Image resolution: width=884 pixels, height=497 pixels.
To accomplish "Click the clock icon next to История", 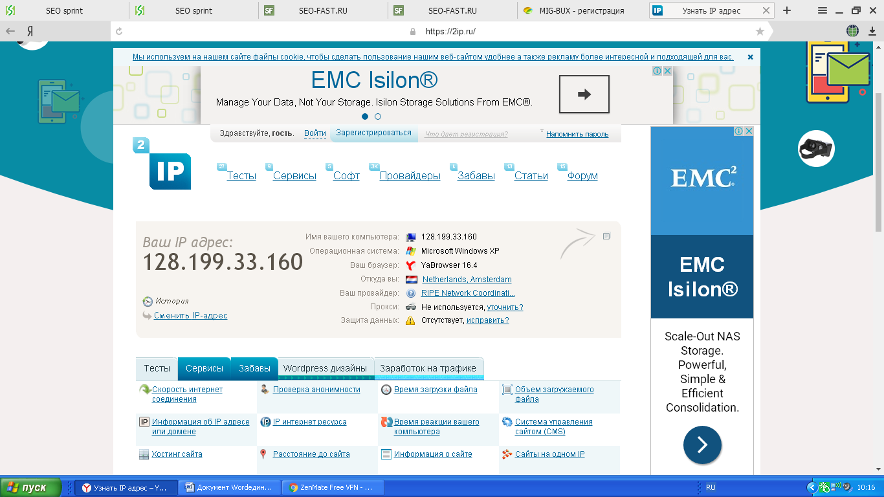I will 148,302.
